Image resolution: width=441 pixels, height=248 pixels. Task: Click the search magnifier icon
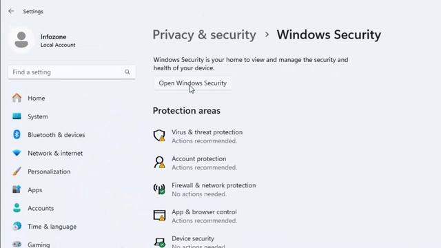click(127, 72)
